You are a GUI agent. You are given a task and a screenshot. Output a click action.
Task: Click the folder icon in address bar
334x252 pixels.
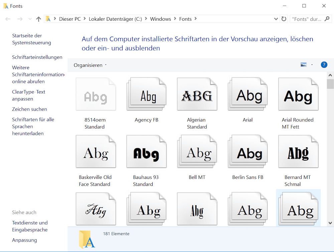(x=48, y=19)
